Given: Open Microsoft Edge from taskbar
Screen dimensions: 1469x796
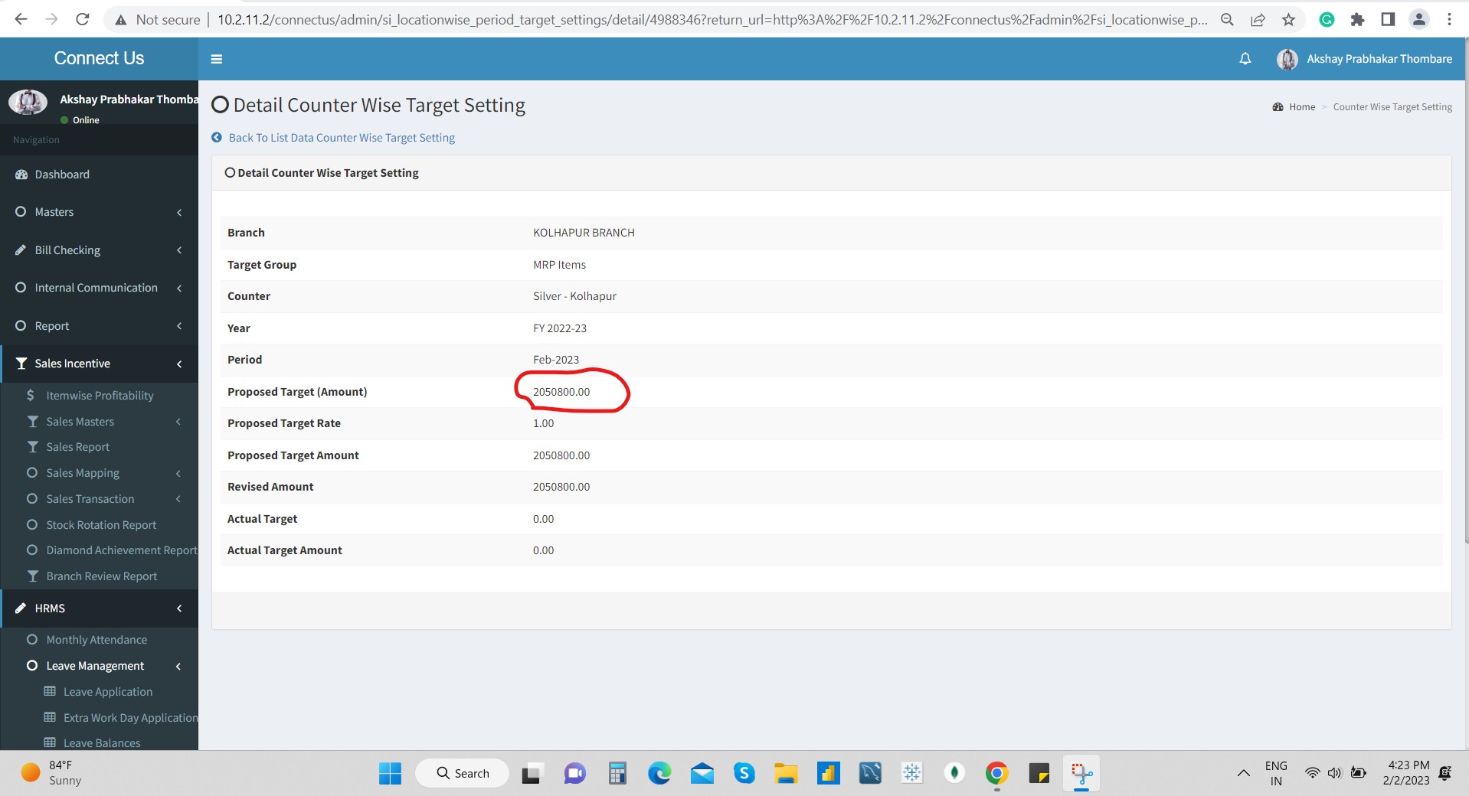Looking at the screenshot, I should [x=659, y=773].
